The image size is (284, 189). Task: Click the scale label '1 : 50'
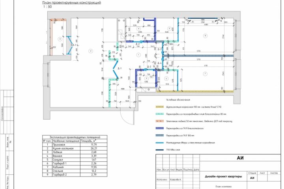point(47,7)
